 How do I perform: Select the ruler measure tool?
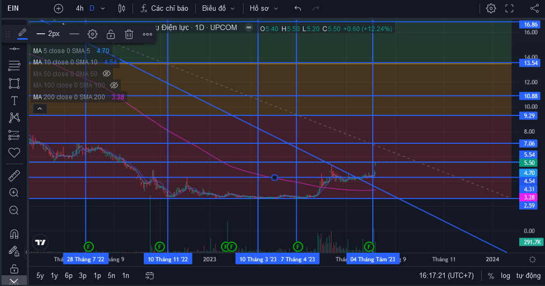14,176
